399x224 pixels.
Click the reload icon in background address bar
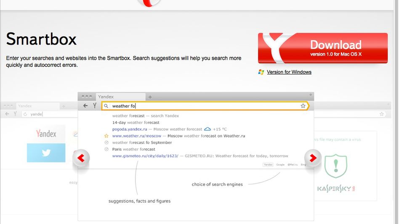(25, 114)
